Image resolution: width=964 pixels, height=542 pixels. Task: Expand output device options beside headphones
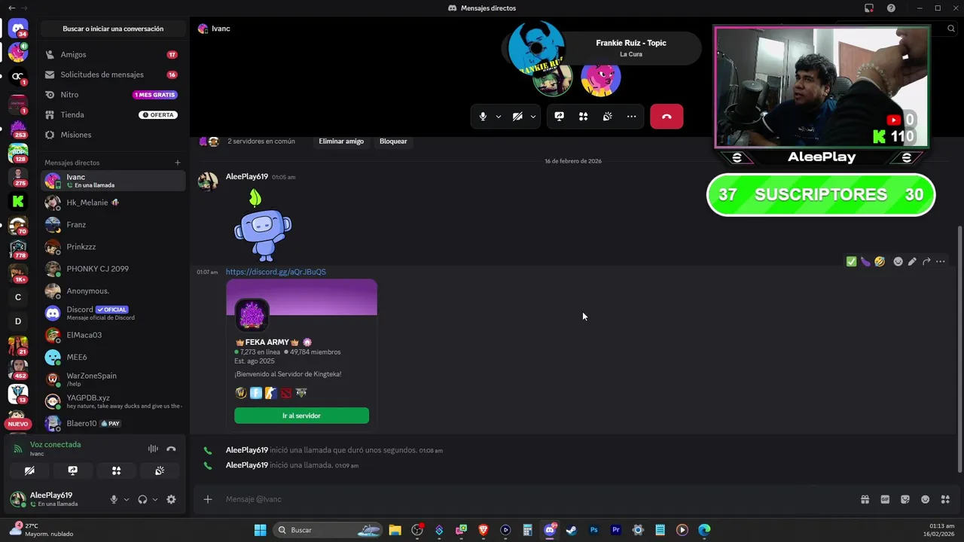(x=155, y=499)
